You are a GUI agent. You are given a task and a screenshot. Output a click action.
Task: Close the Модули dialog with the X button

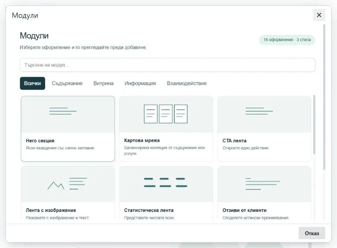[319, 15]
